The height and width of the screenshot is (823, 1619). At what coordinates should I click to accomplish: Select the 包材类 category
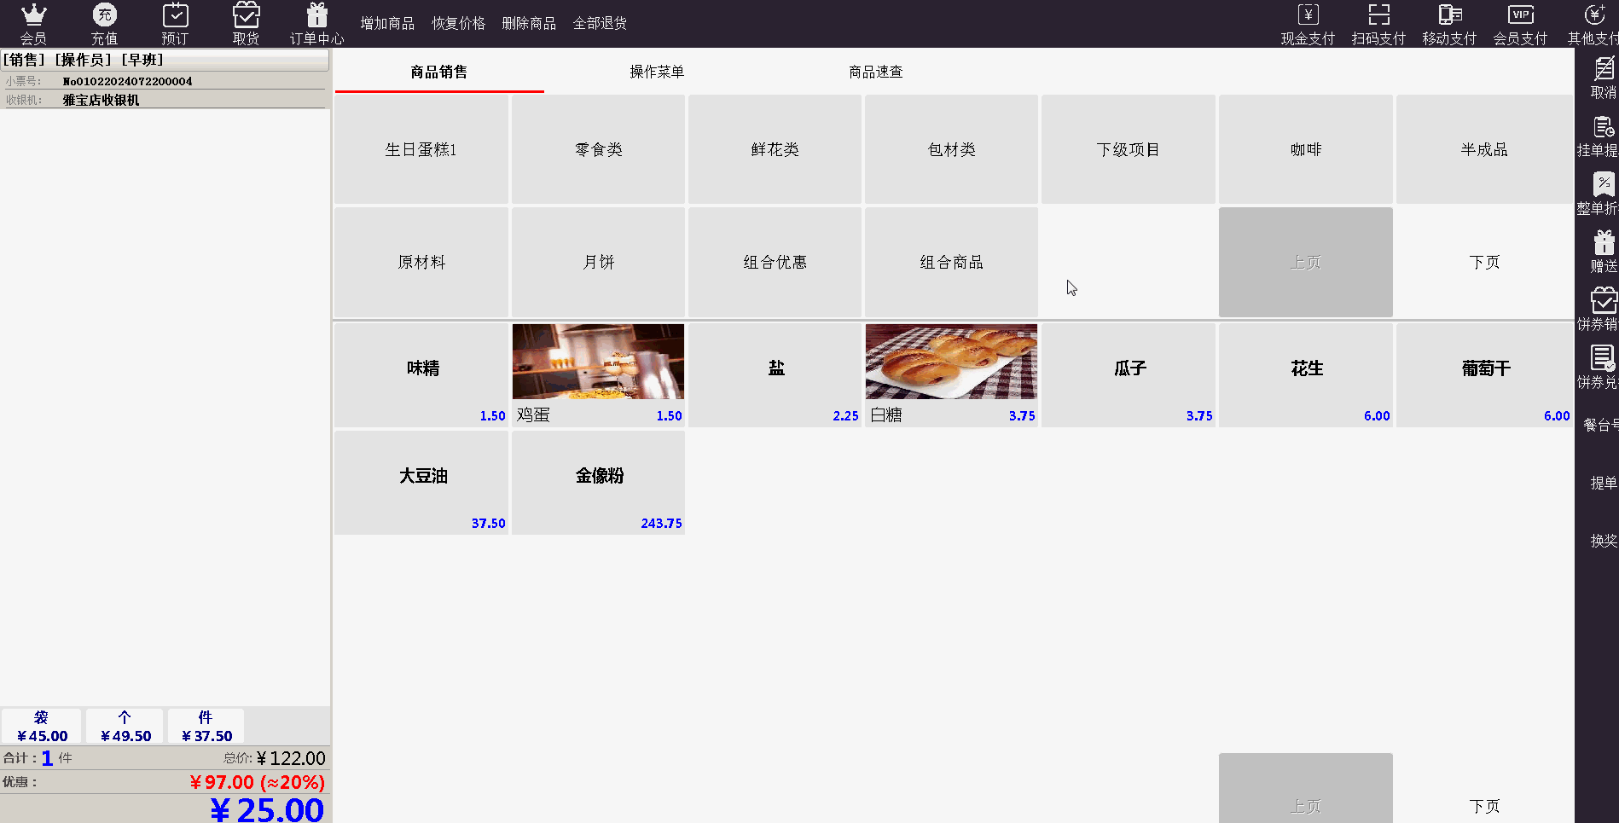[951, 149]
